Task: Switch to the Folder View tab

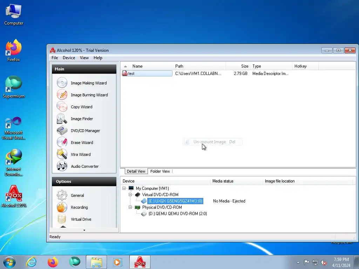Action: (160, 171)
